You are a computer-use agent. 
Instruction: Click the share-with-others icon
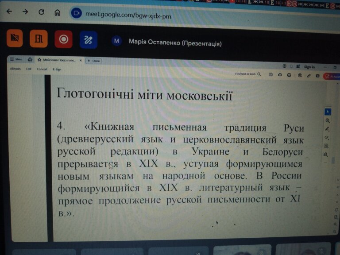[300, 75]
